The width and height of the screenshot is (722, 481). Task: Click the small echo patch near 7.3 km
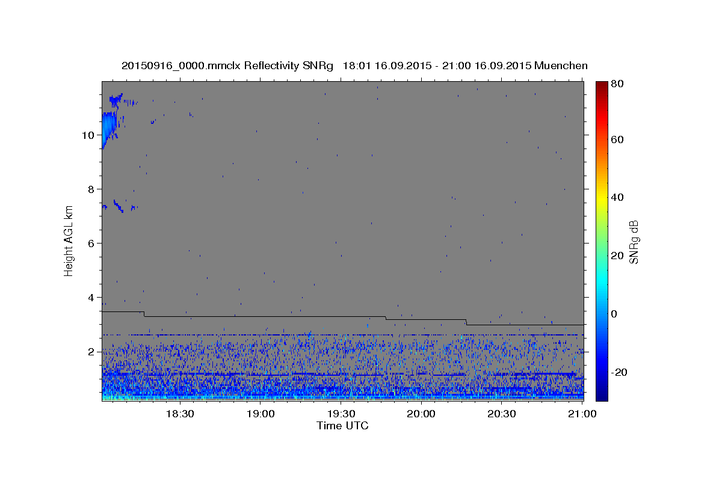coord(119,207)
